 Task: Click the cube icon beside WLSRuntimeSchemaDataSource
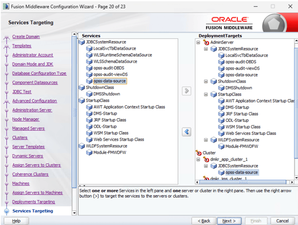(89, 55)
